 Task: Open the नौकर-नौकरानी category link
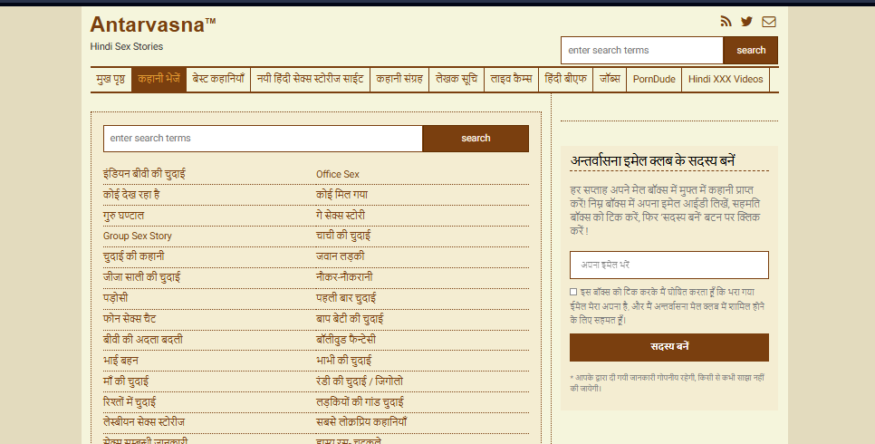coord(344,277)
